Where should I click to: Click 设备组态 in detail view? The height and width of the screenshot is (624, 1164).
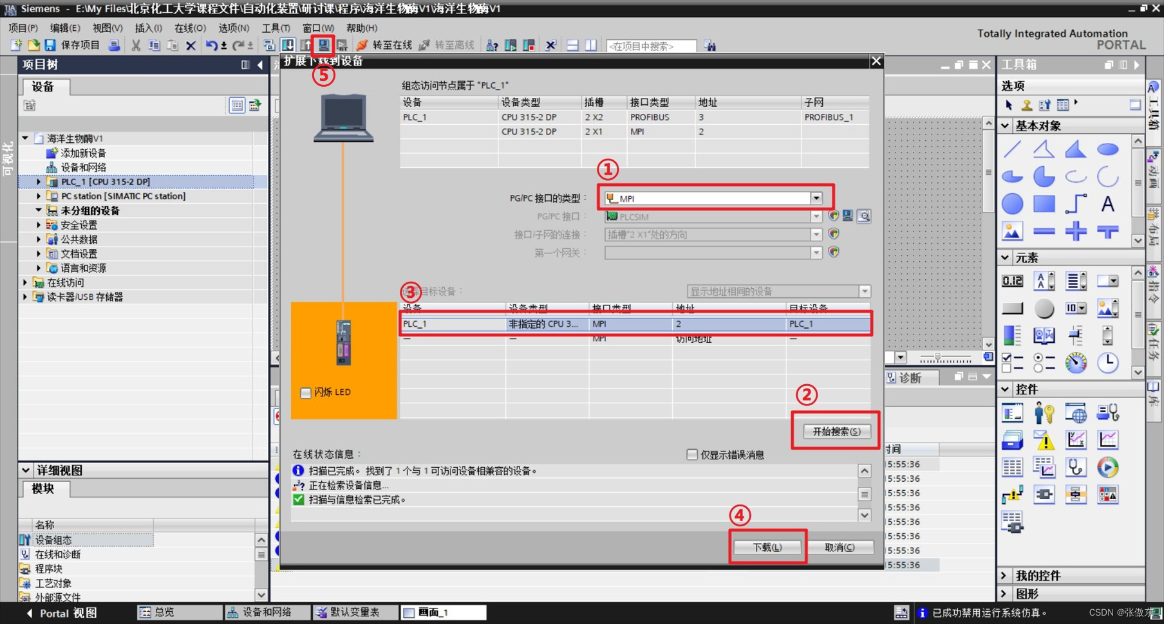coord(53,540)
